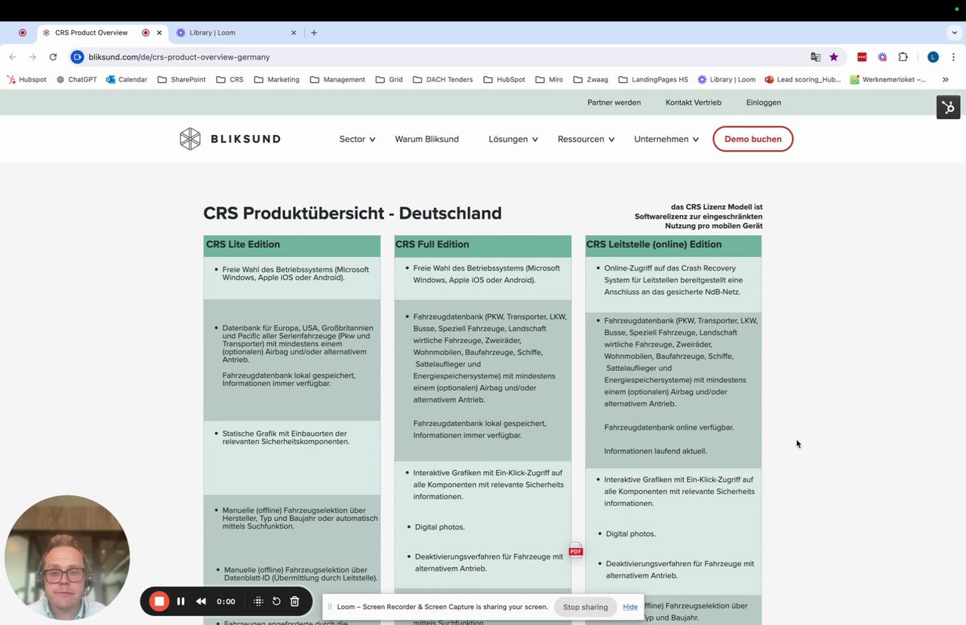Click Einloggen link

(763, 103)
